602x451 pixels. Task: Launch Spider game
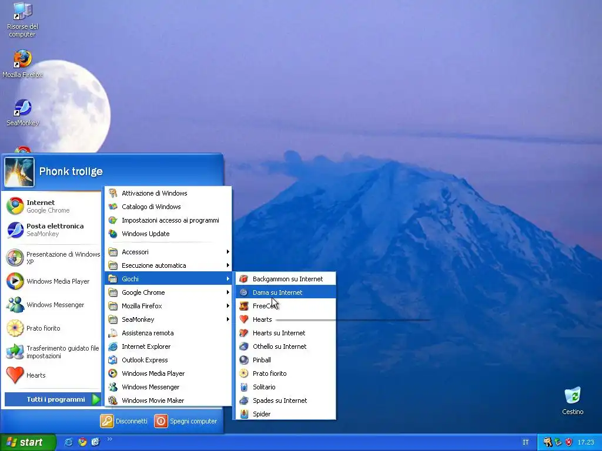pyautogui.click(x=286, y=414)
